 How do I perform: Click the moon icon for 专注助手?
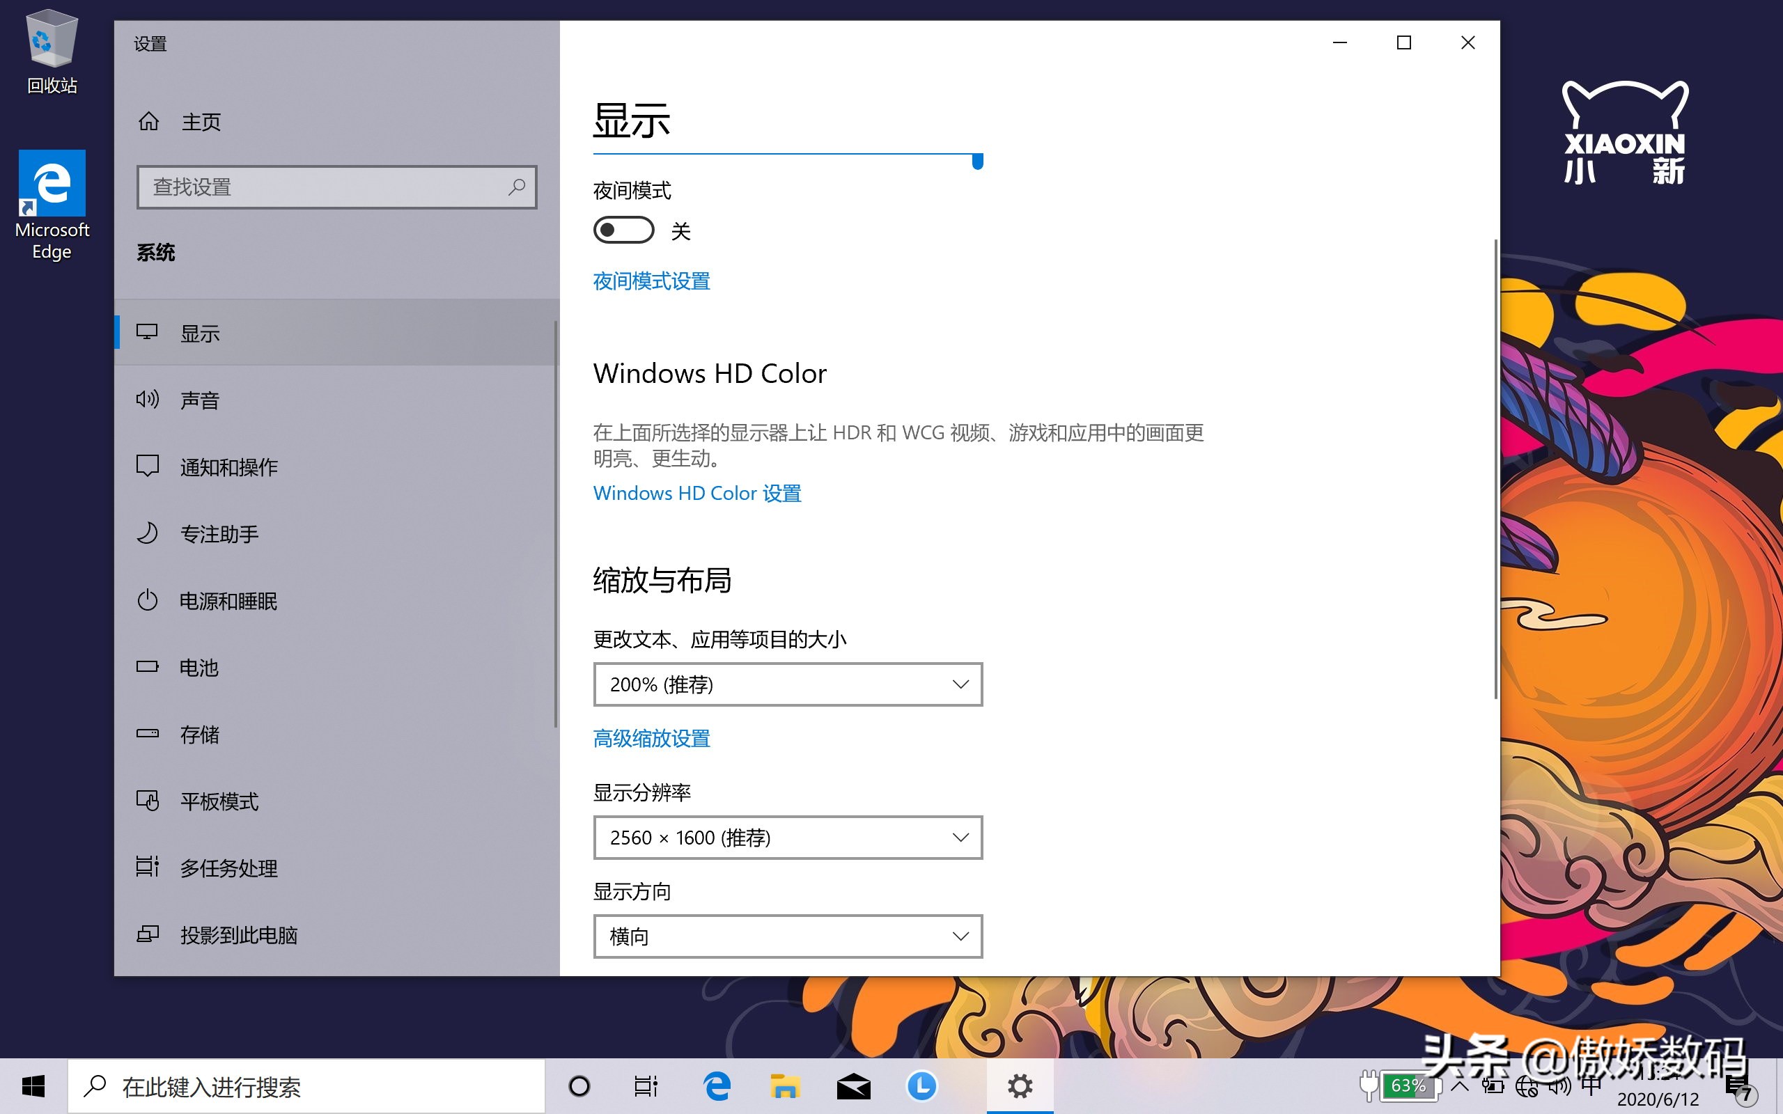[x=148, y=533]
